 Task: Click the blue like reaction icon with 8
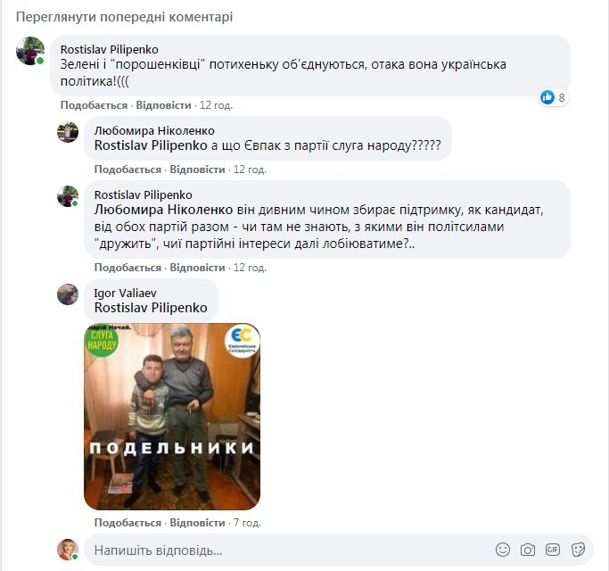click(547, 97)
